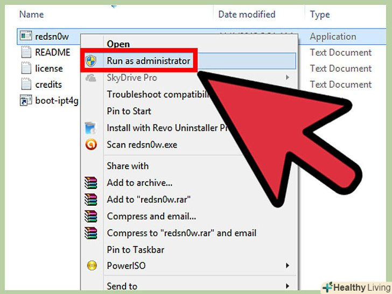Select Run as administrator
Image resolution: width=392 pixels, height=294 pixels.
[149, 61]
